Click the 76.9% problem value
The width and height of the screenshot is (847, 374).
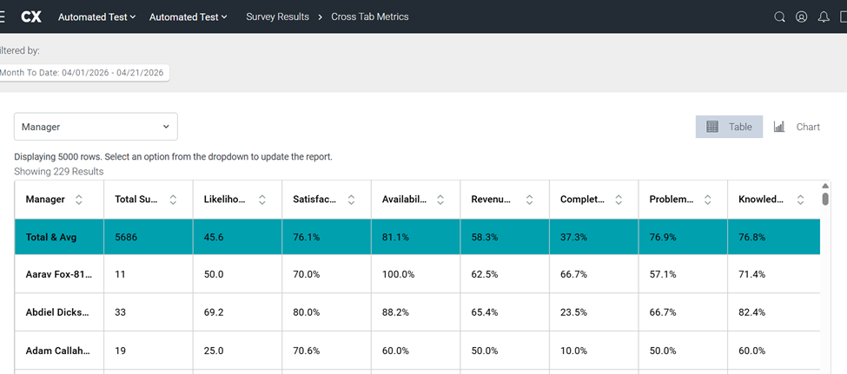pos(663,237)
